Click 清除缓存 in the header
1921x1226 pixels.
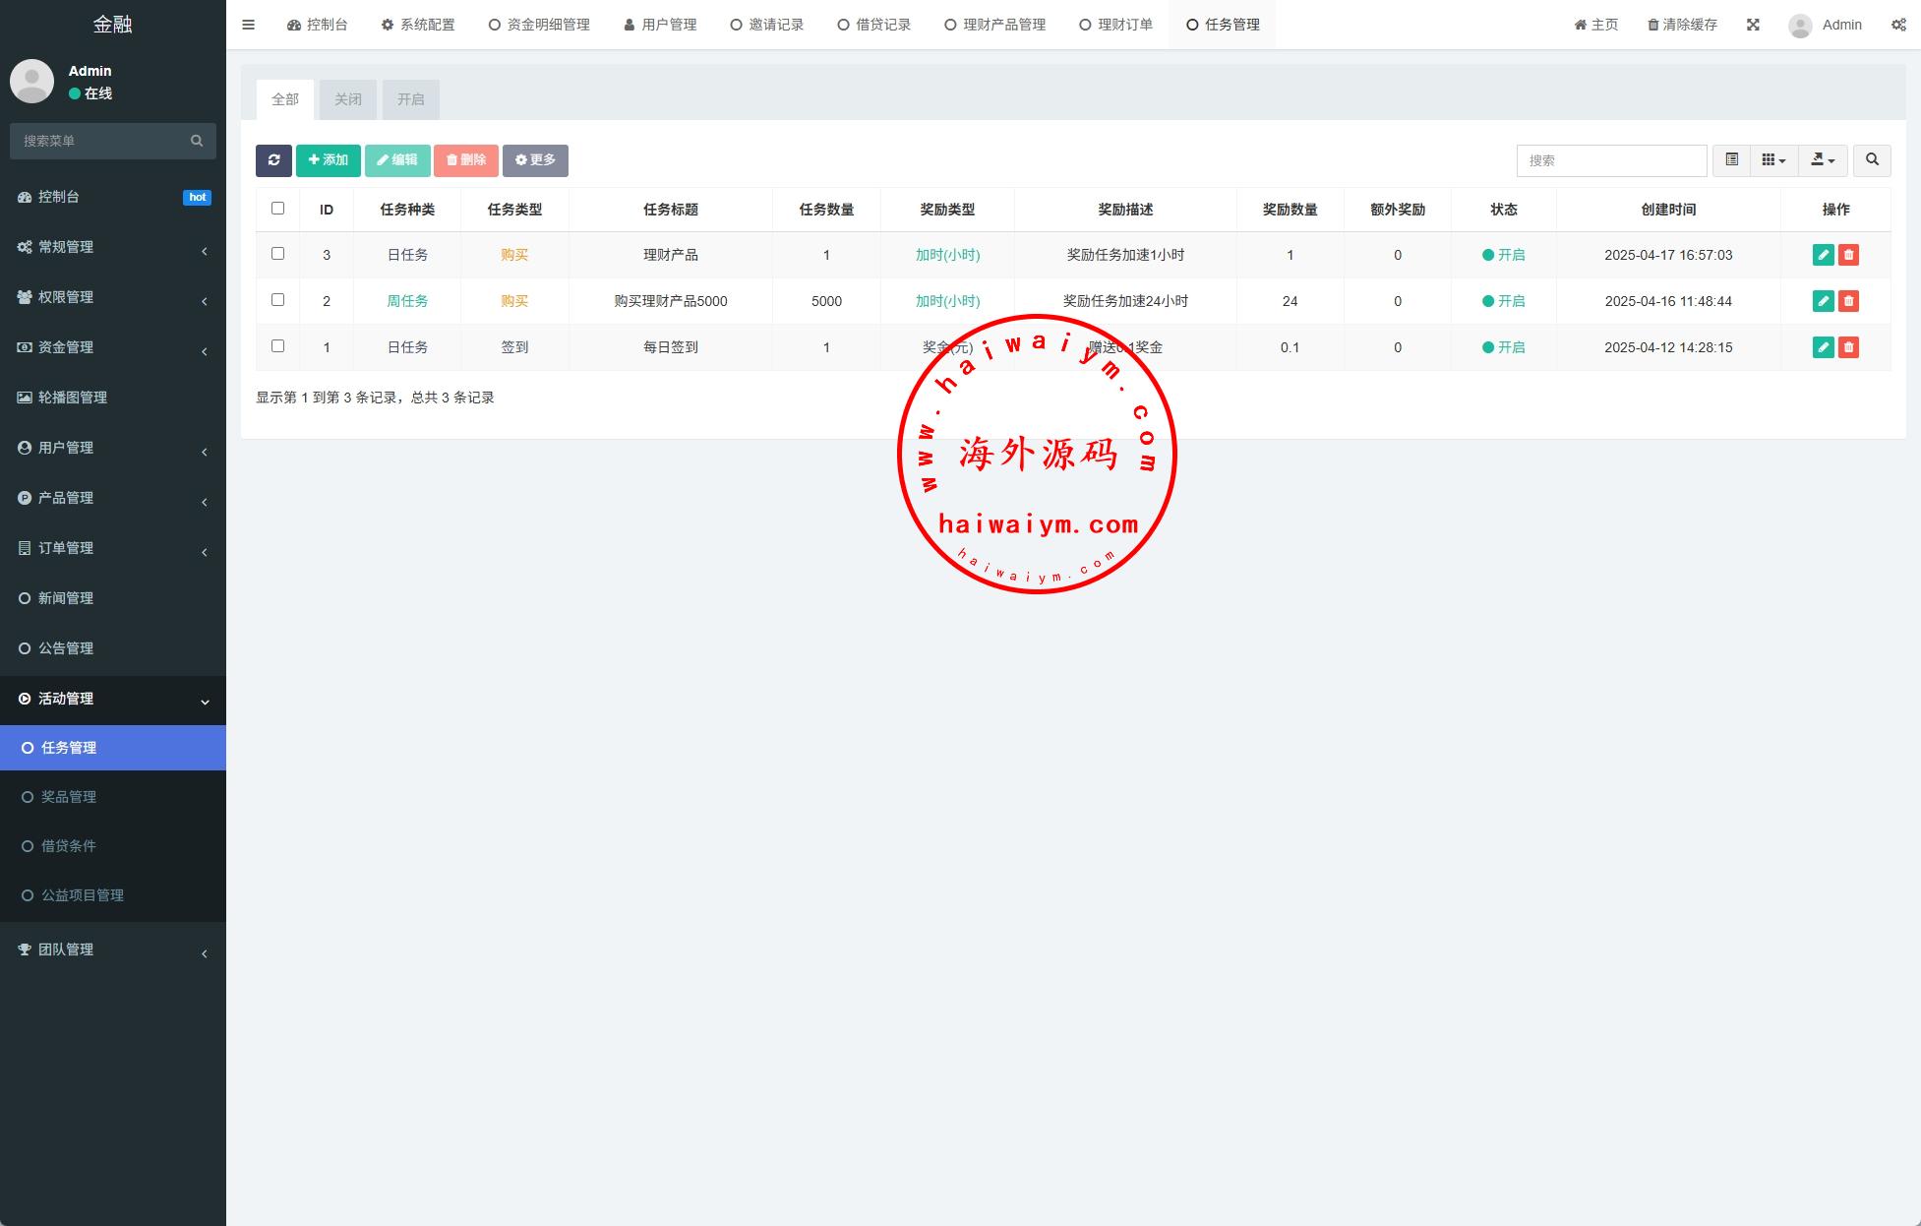click(x=1682, y=25)
